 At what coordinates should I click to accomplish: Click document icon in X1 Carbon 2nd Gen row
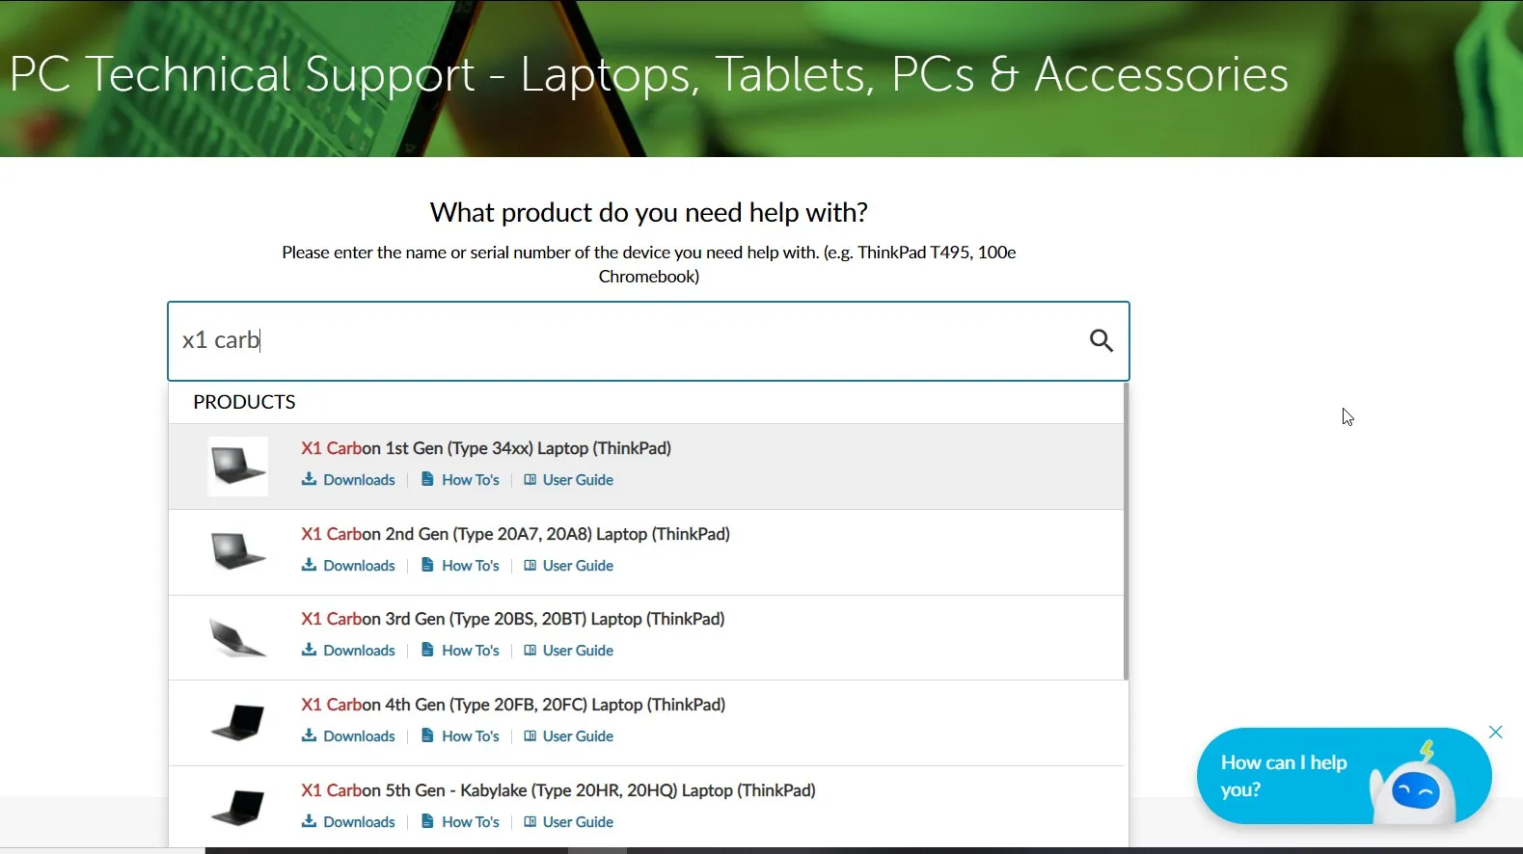427,565
